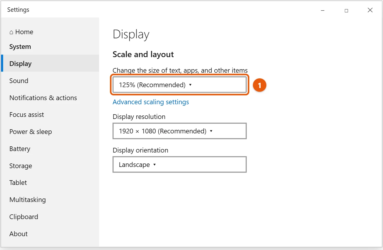
Task: Maximize the Settings window
Action: tap(346, 10)
